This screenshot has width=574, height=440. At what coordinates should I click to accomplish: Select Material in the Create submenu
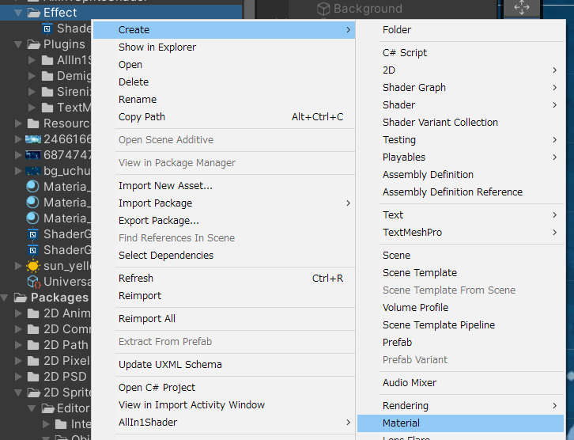pyautogui.click(x=460, y=423)
